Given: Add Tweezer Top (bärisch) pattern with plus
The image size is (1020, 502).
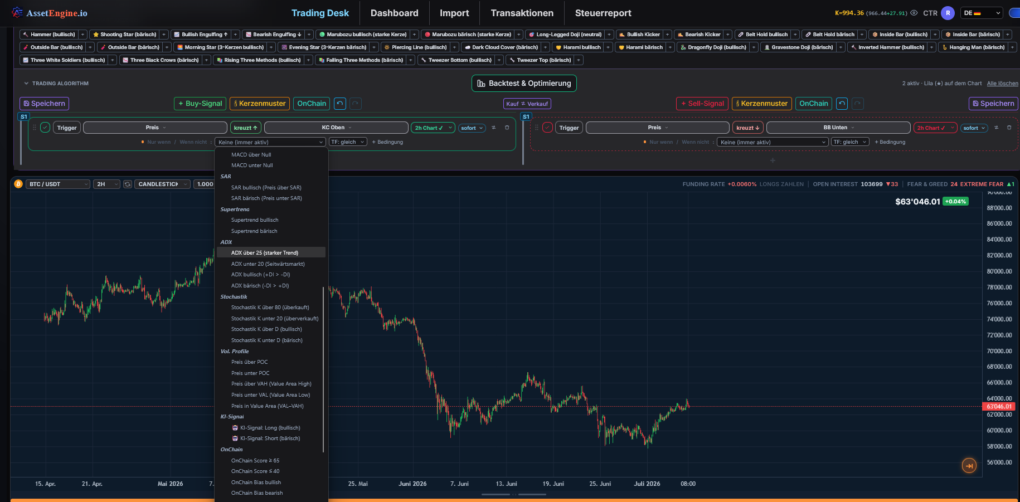Looking at the screenshot, I should [579, 60].
